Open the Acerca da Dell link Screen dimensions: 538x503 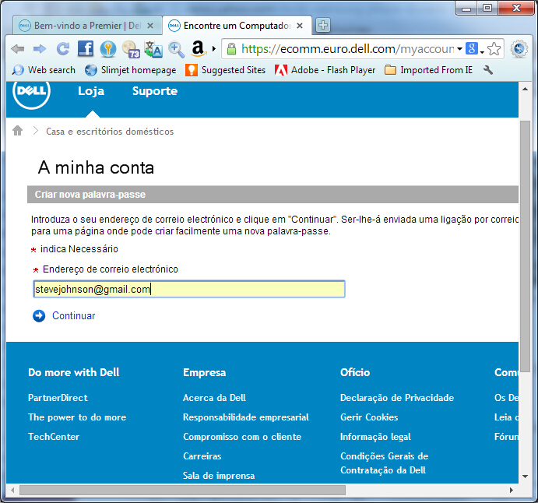(214, 398)
